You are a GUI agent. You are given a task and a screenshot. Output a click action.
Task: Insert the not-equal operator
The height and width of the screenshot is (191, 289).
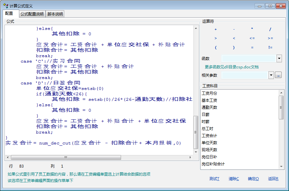270,48
